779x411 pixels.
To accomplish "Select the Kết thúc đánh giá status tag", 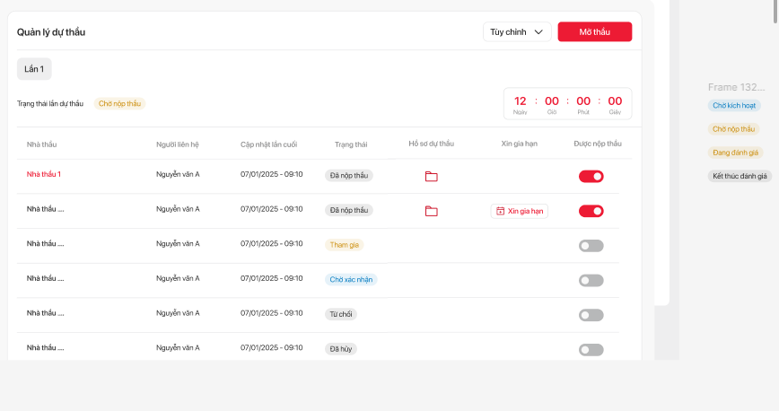I will pyautogui.click(x=740, y=176).
